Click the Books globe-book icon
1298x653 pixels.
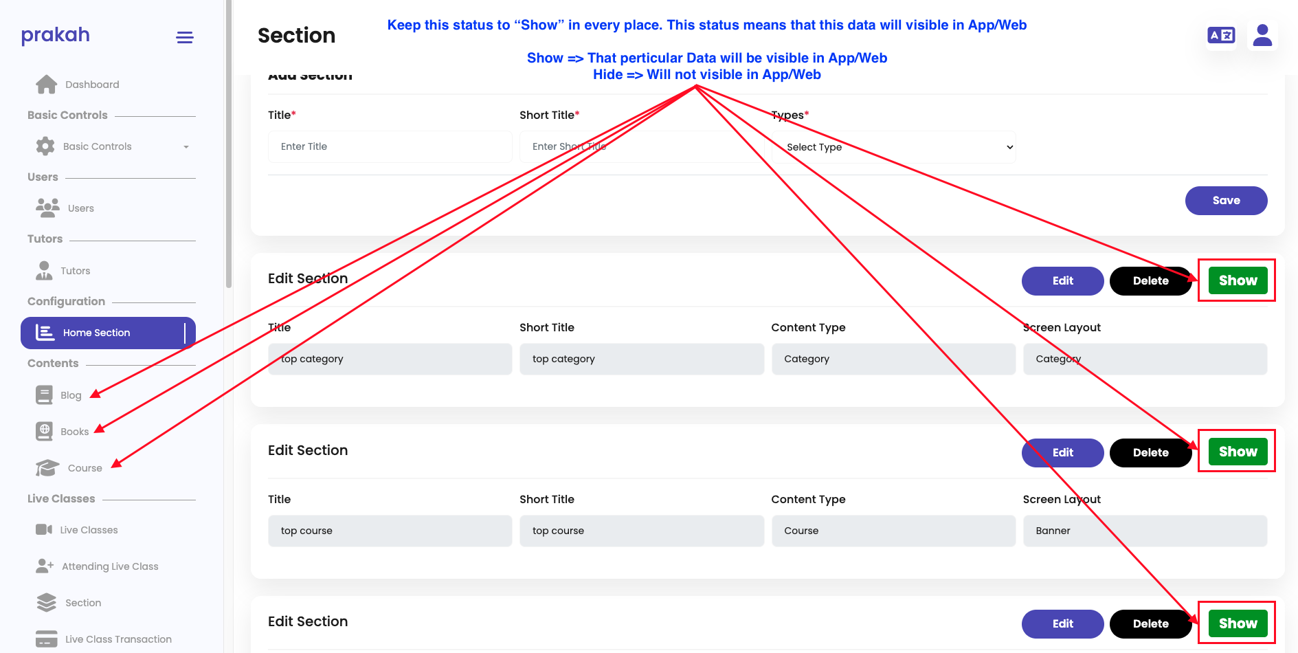[x=44, y=431]
